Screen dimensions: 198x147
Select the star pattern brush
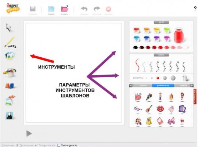click(x=177, y=66)
